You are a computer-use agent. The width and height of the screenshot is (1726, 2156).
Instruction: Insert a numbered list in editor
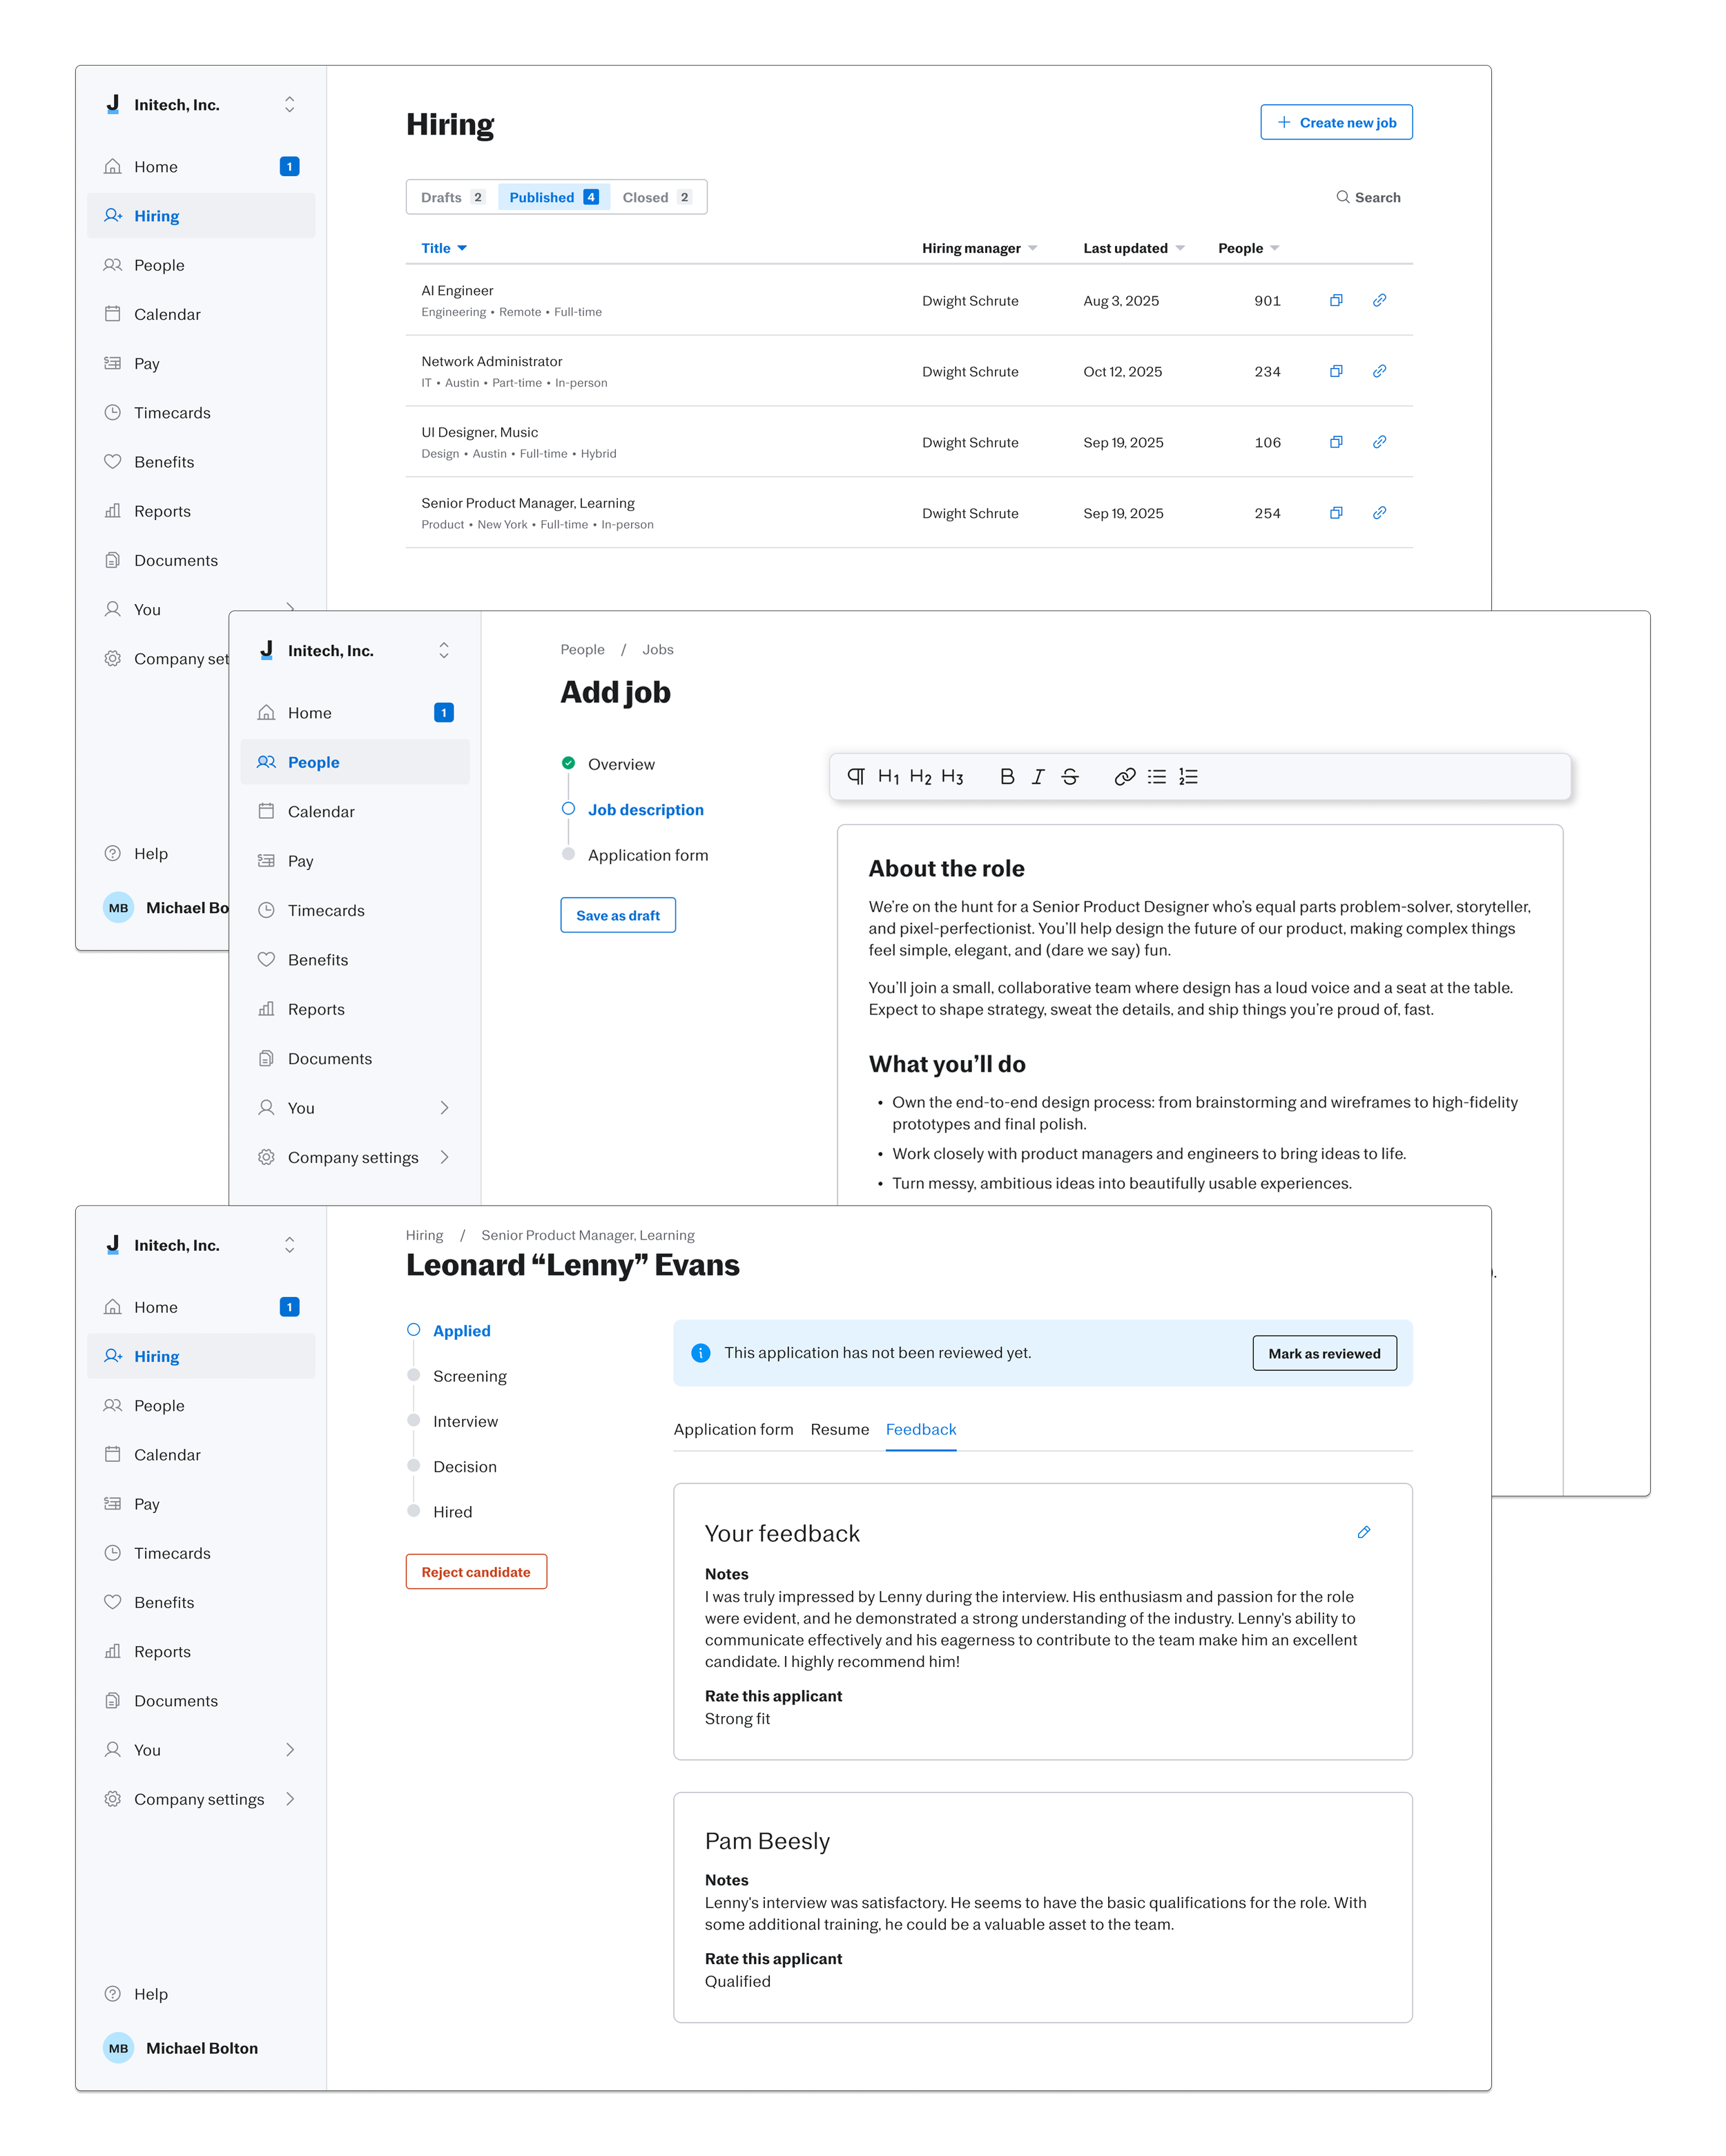pos(1188,777)
